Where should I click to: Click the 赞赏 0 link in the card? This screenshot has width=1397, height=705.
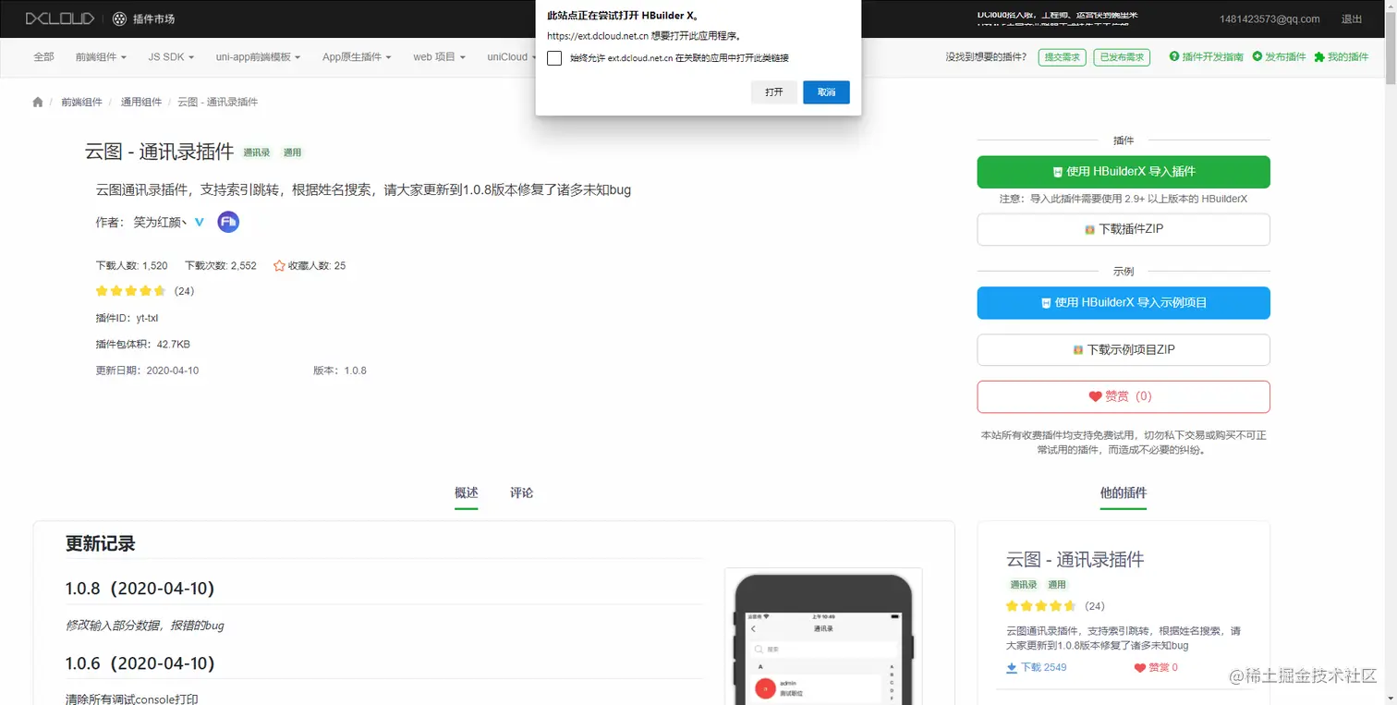(1156, 668)
